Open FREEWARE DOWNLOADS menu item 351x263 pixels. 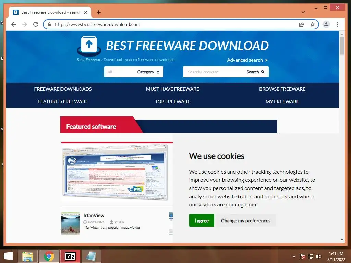click(63, 89)
